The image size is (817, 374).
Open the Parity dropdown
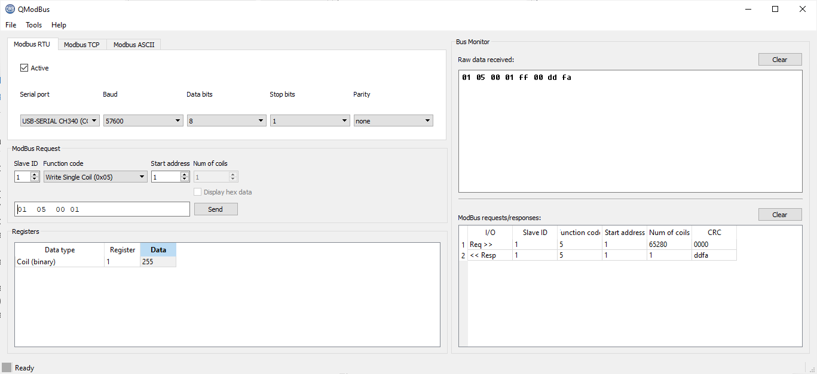point(393,121)
